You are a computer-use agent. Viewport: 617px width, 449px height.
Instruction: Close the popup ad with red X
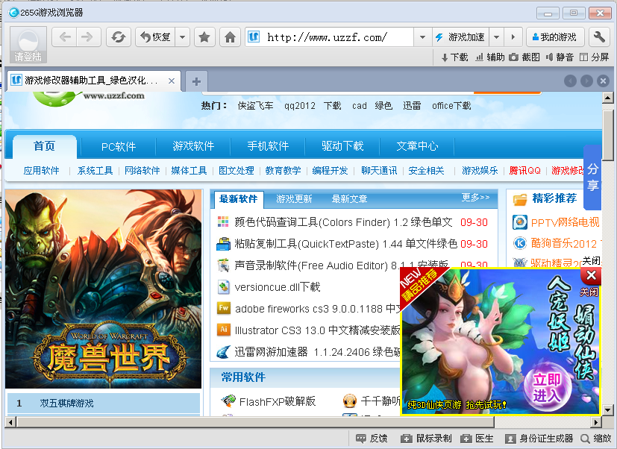point(591,275)
